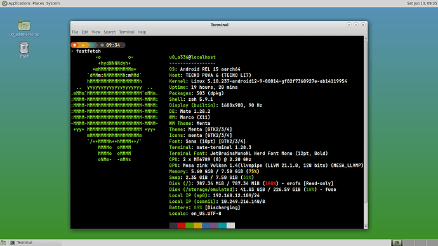Switch to the third workspace in switcher
Image resolution: width=438 pixels, height=246 pixels.
click(420, 243)
